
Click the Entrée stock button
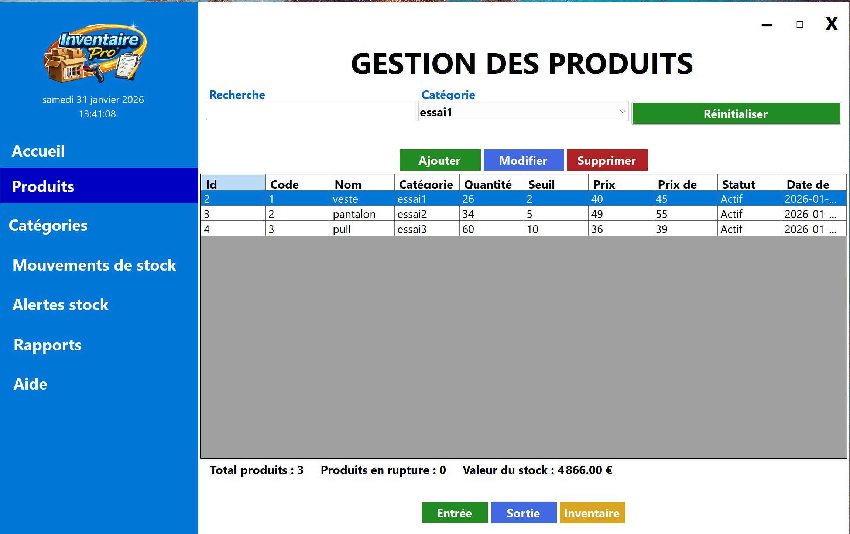pyautogui.click(x=455, y=513)
